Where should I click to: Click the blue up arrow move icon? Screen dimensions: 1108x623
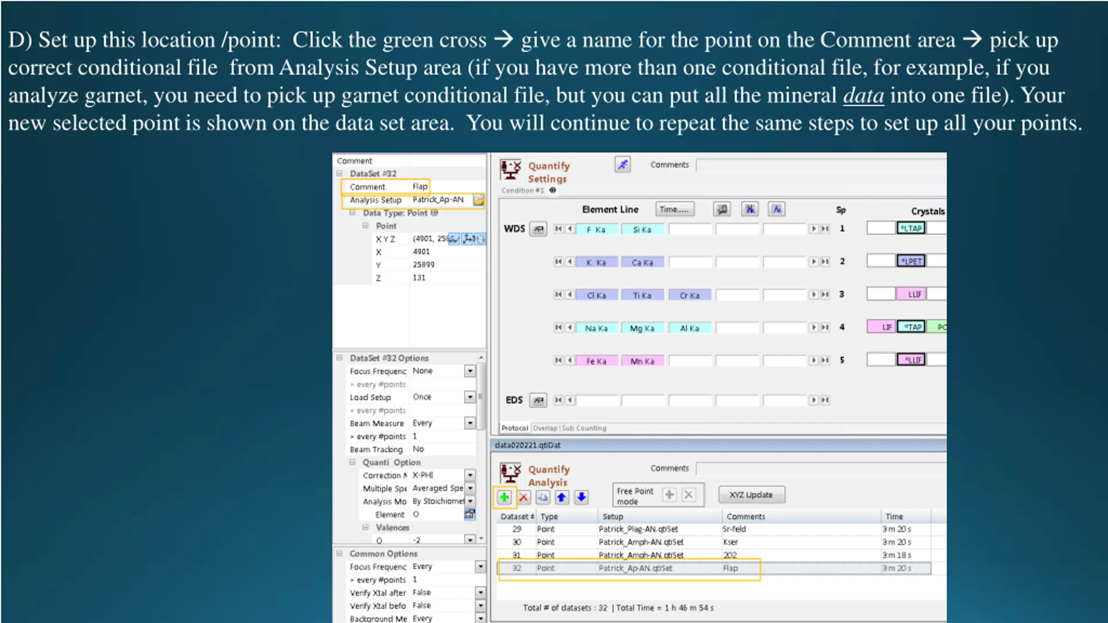click(561, 497)
